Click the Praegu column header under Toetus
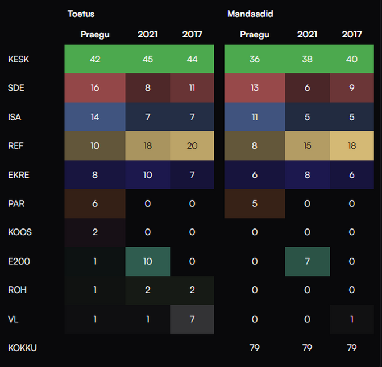This screenshot has height=367, width=382. tap(95, 35)
